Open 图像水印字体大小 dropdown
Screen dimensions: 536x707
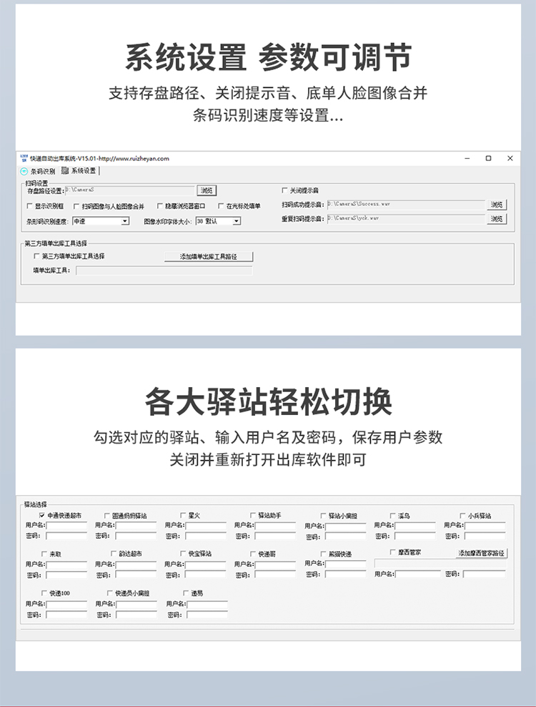tap(237, 221)
